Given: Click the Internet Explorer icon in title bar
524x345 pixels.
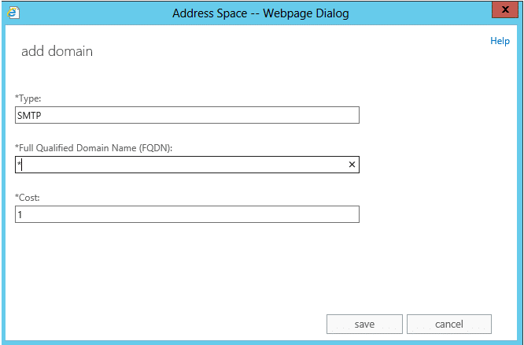Looking at the screenshot, I should [13, 13].
